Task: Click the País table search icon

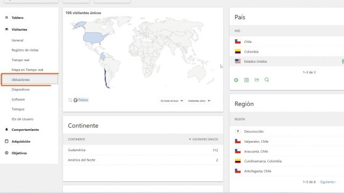Action: [x=267, y=80]
